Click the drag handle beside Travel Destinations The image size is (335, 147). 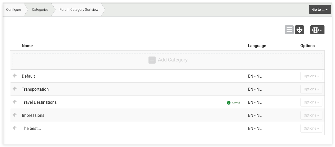[x=15, y=102]
